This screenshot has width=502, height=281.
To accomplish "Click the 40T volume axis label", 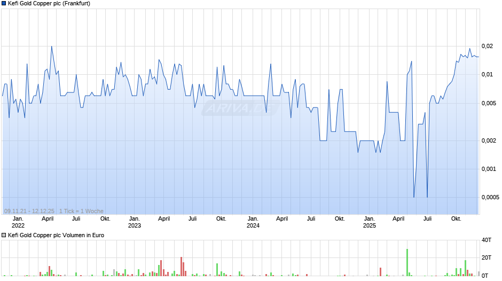I will pyautogui.click(x=487, y=240).
